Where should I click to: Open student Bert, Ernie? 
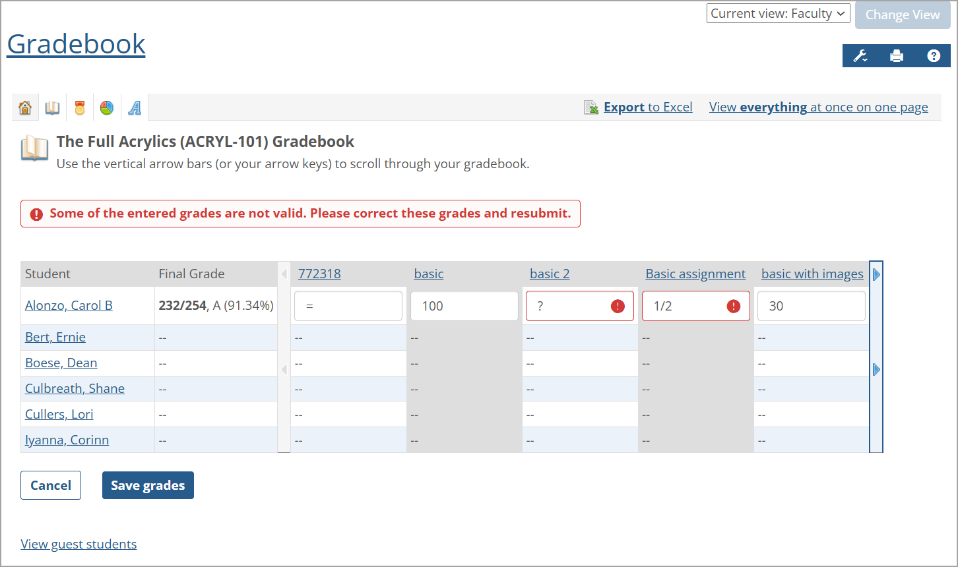pos(55,337)
